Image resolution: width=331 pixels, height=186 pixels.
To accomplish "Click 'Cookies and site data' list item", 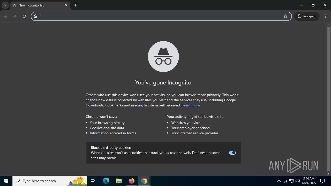I will (107, 128).
